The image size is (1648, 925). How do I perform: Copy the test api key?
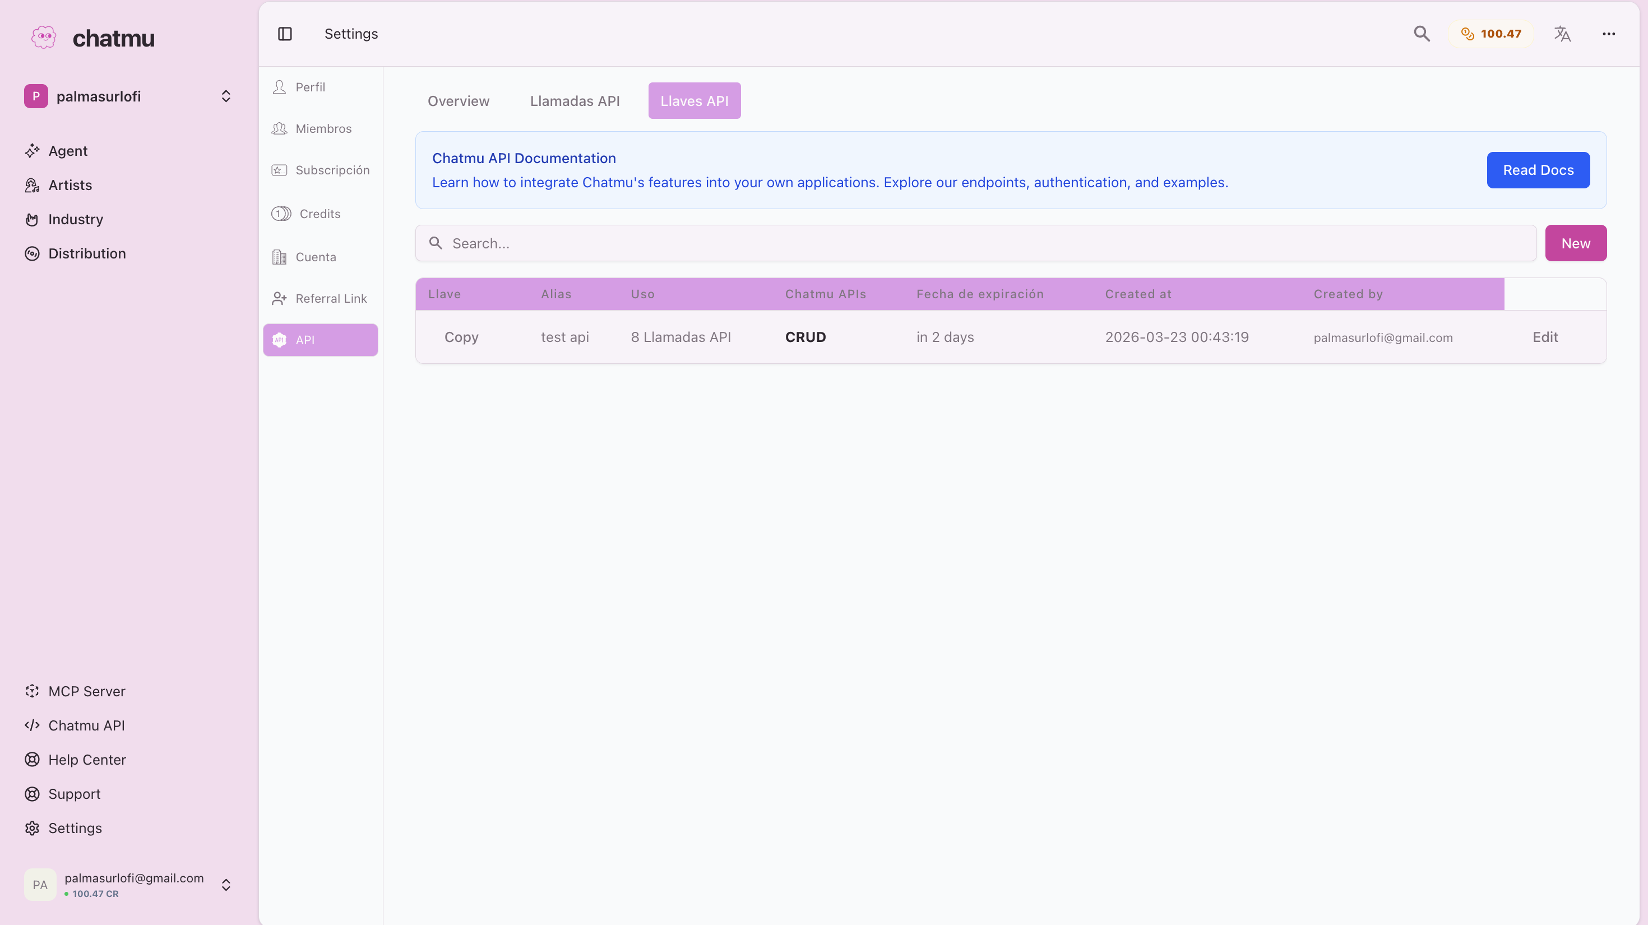(461, 337)
